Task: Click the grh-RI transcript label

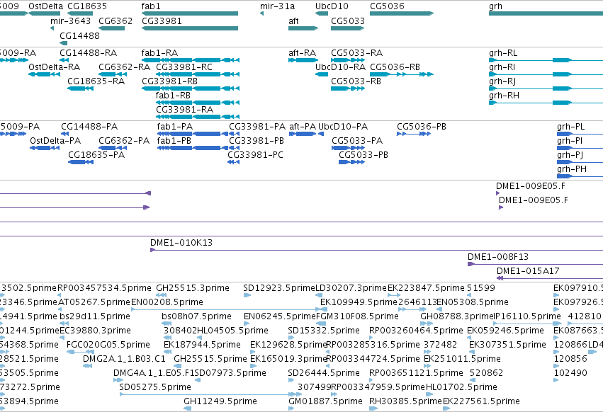Action: coord(502,67)
